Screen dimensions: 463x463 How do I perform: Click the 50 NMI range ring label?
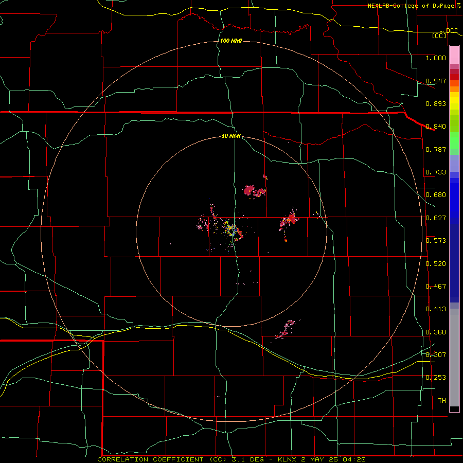coord(231,136)
